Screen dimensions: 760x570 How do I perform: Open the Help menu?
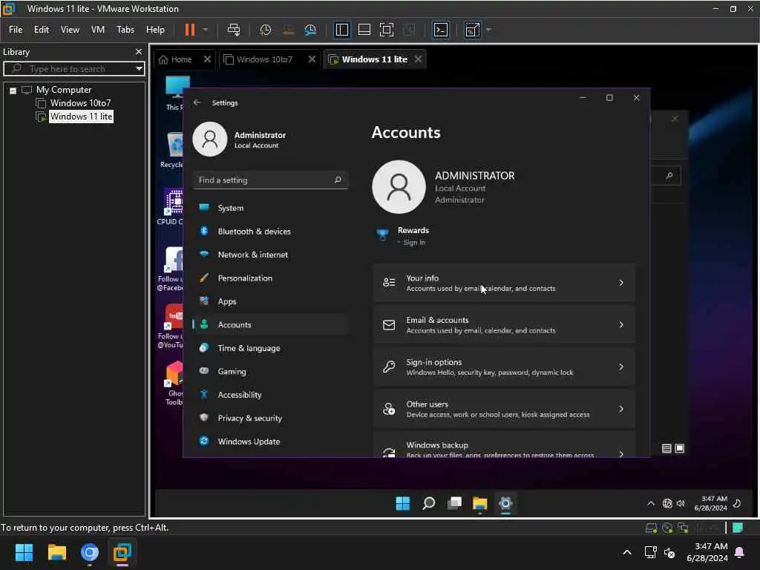pos(156,30)
